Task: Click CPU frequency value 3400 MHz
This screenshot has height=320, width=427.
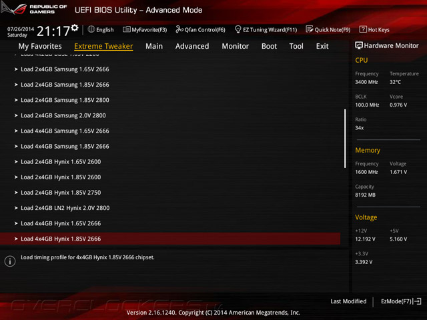Action: click(x=366, y=82)
